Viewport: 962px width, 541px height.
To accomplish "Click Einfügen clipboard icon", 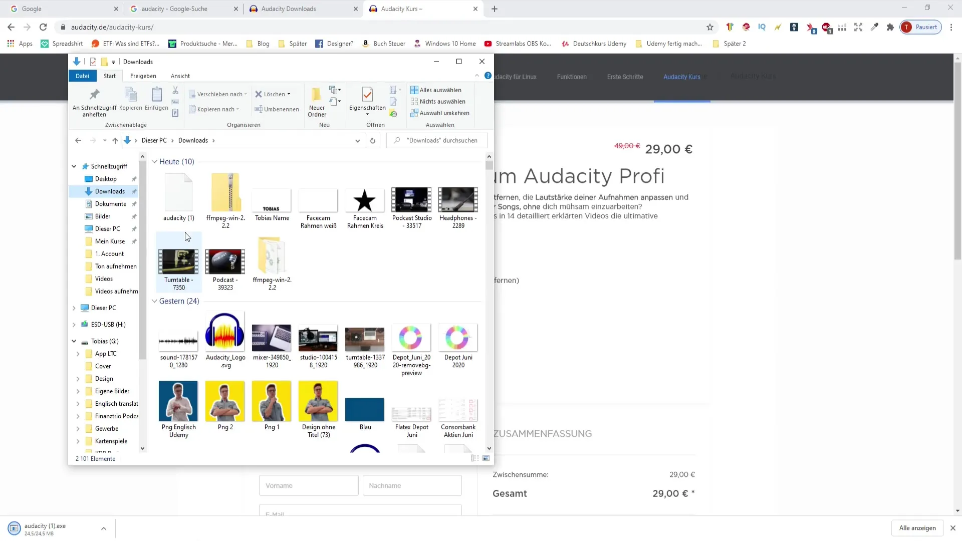I will pos(156,99).
